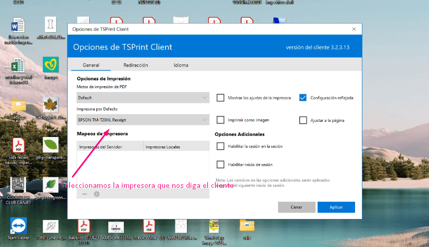Open the CODIGO QR CLUB CANJE image
Image resolution: width=429 pixels, height=247 pixels.
[19, 186]
